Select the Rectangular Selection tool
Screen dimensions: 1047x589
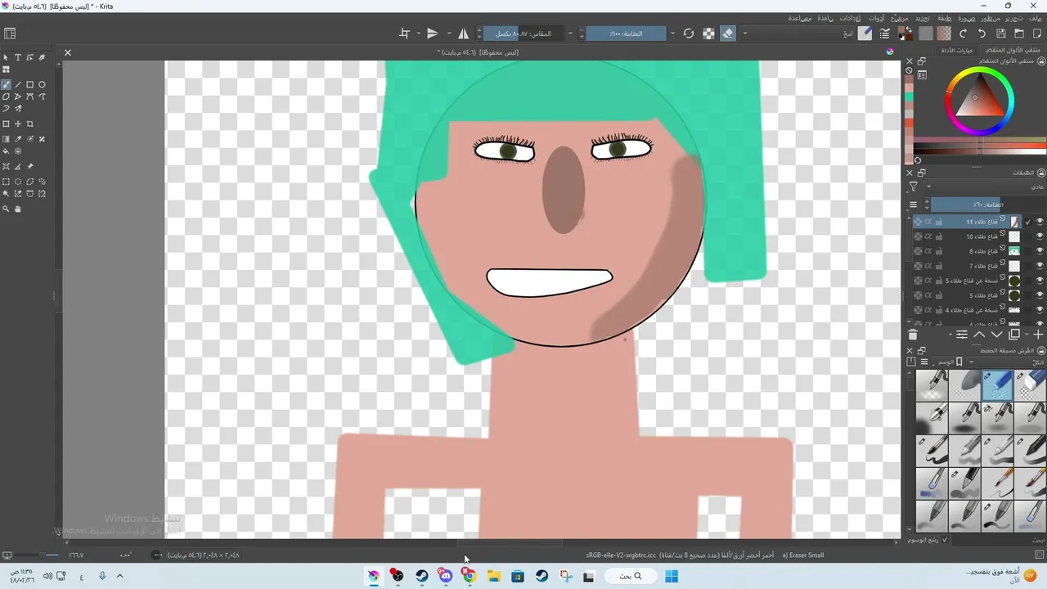6,182
